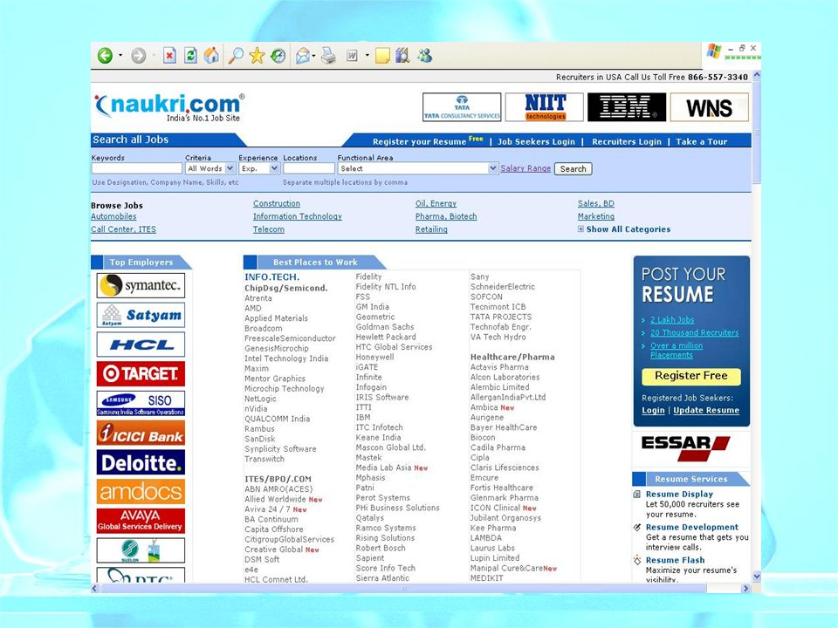The width and height of the screenshot is (838, 628).
Task: Open the IBM banner logo
Action: (627, 107)
